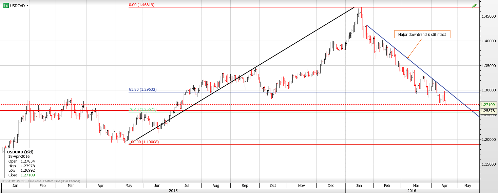The image size is (498, 193).
Task: Click the 1.35000 label on price axis
Action: pyautogui.click(x=489, y=65)
